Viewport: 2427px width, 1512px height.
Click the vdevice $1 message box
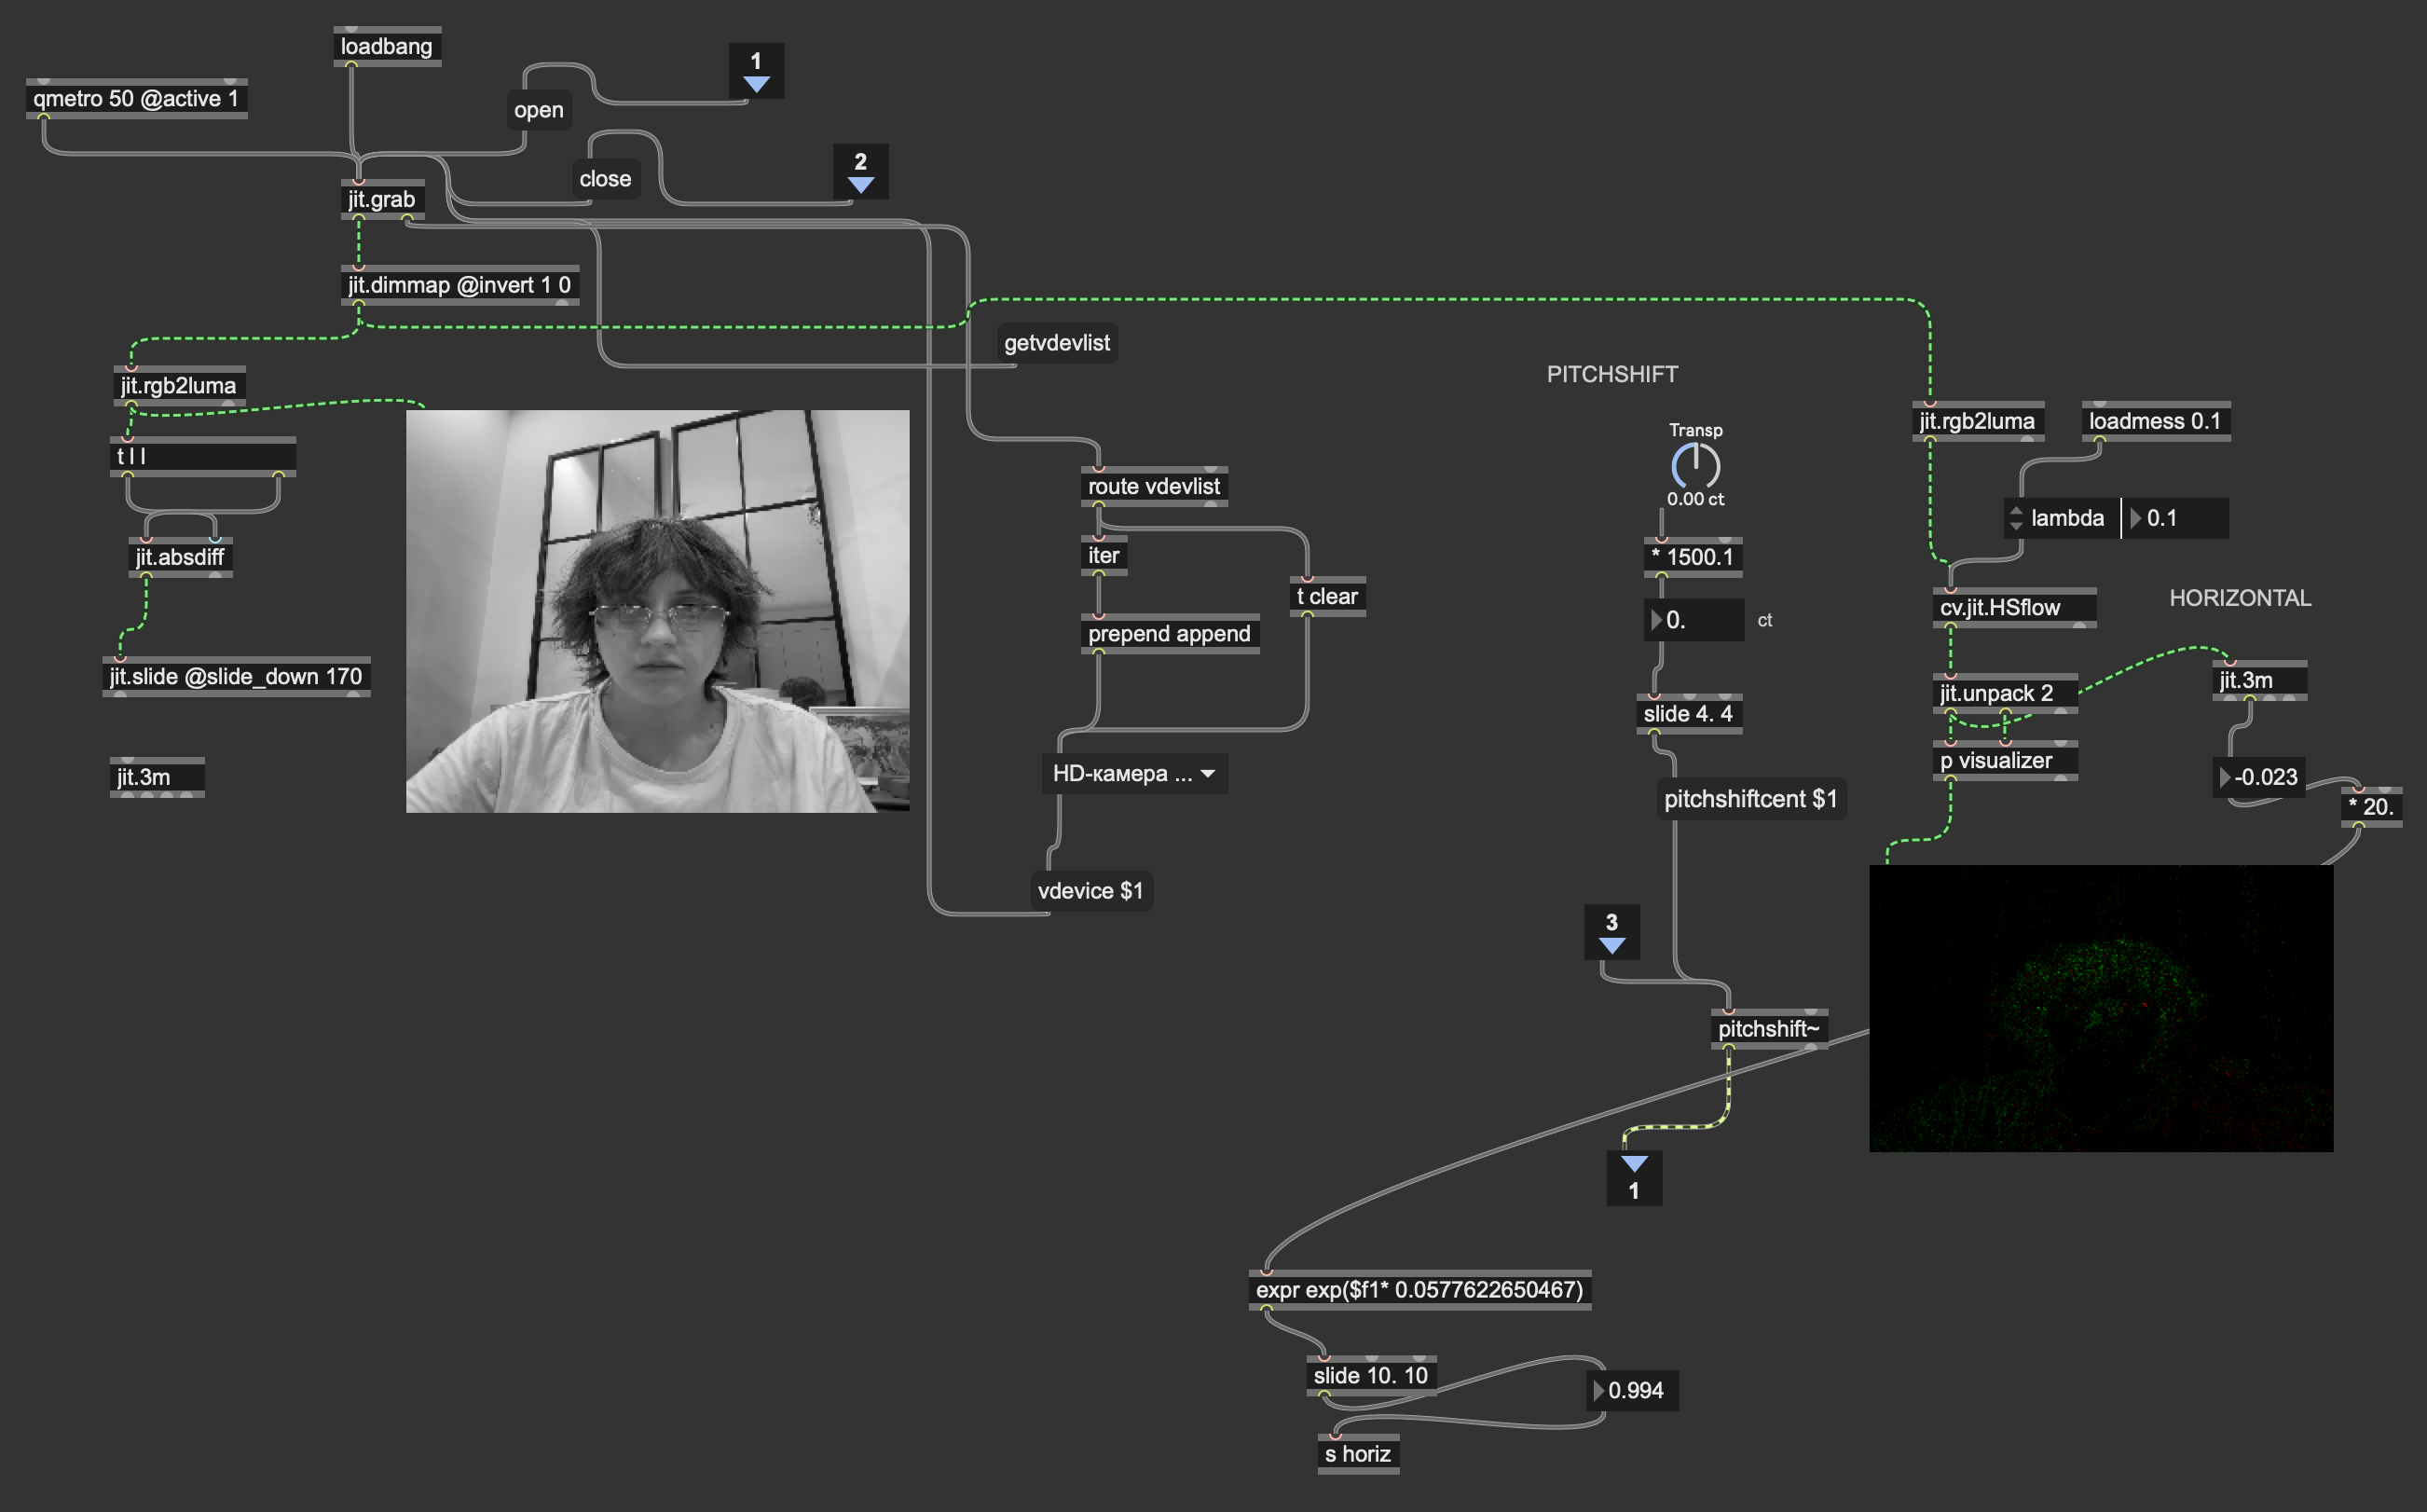click(x=1090, y=891)
